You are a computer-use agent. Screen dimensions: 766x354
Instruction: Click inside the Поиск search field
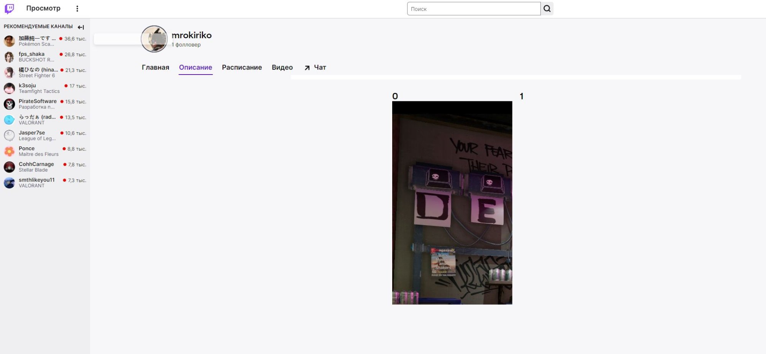click(474, 8)
